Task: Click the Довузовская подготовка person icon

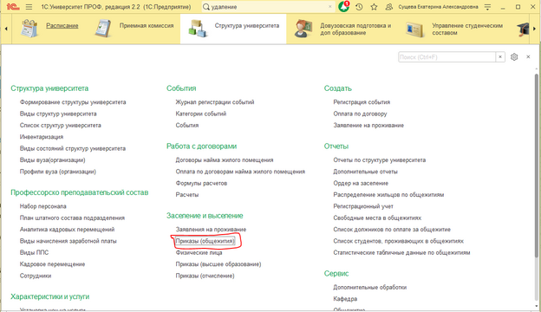Action: point(303,29)
